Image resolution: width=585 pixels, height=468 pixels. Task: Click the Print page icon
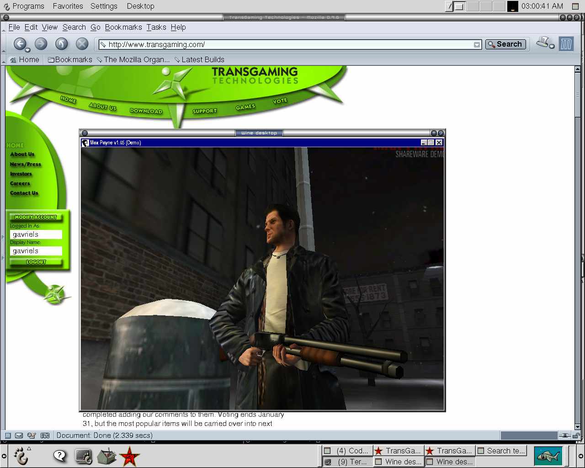543,43
